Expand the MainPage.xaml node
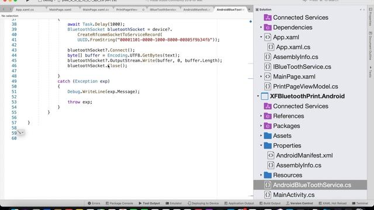Screen dimensions: 374x210 [x=261, y=76]
